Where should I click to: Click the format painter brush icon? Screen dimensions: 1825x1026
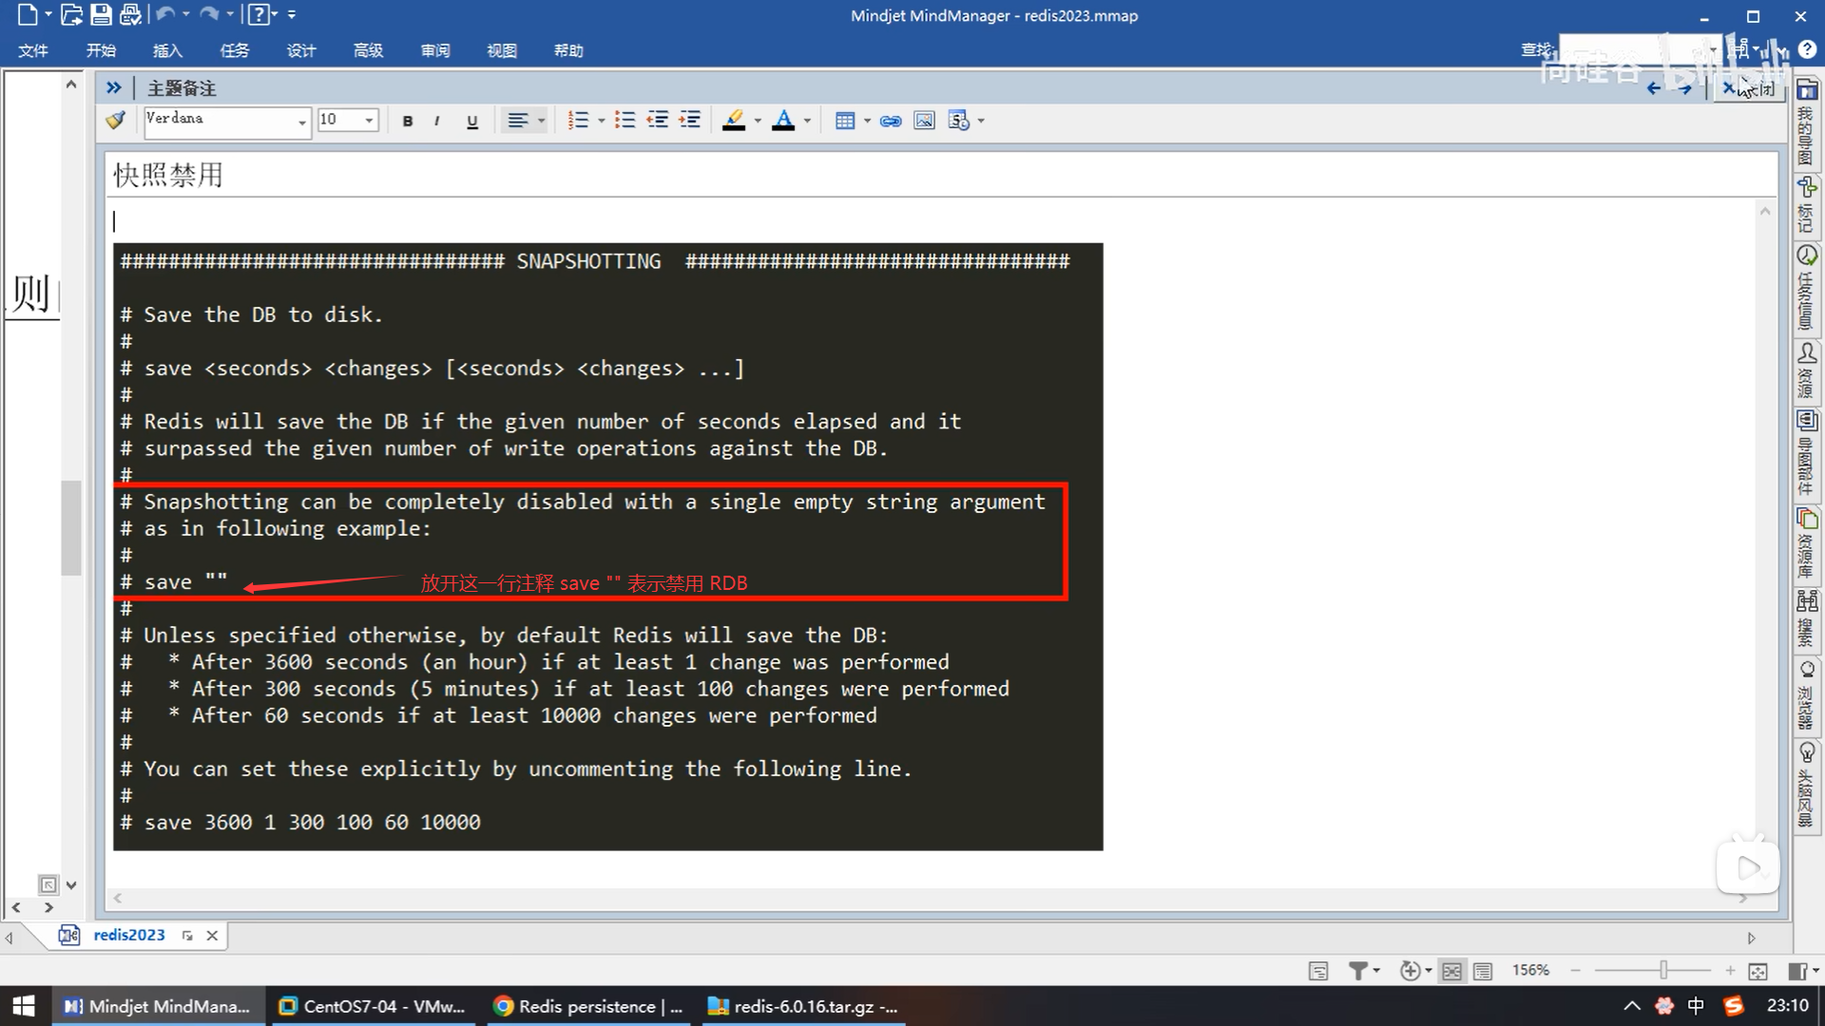click(116, 121)
